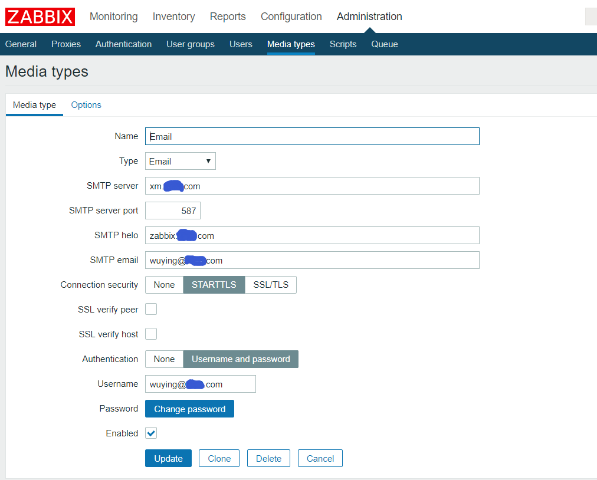
Task: Click the SMTP helo field
Action: (x=312, y=235)
